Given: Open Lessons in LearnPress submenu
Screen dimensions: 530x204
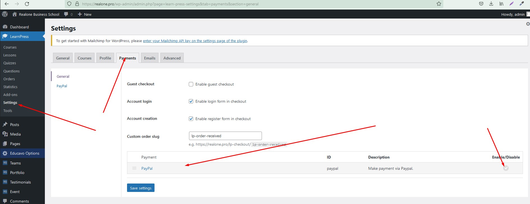Looking at the screenshot, I should coord(10,55).
